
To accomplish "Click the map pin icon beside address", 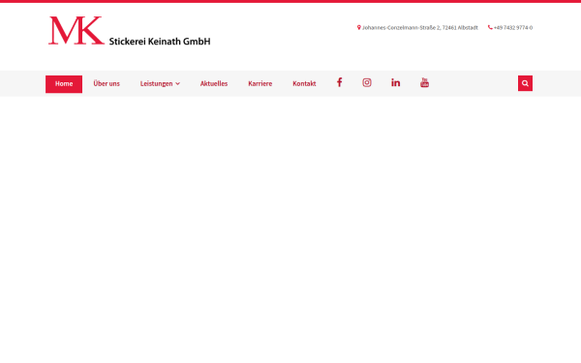I will pyautogui.click(x=358, y=27).
